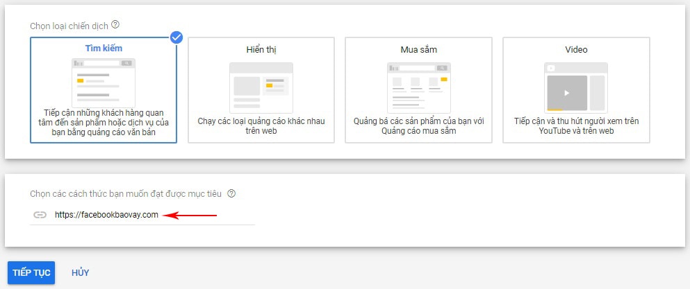
Task: Open help icon beside Chọn loại chiến dịch
Action: pyautogui.click(x=115, y=25)
